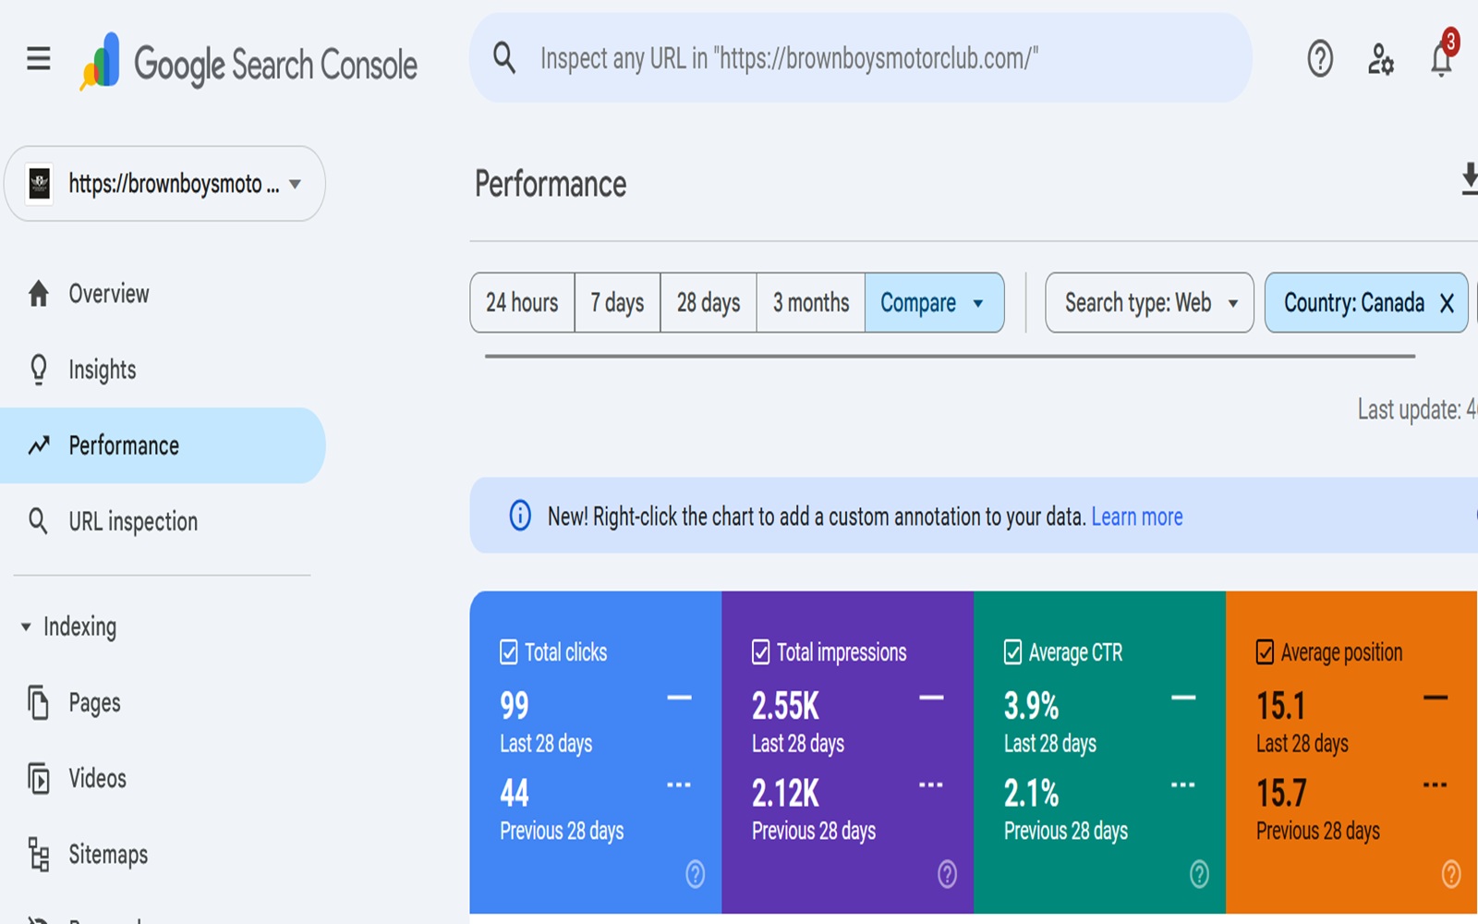Click the URL inspection search field
Image resolution: width=1478 pixels, height=924 pixels.
coord(859,59)
